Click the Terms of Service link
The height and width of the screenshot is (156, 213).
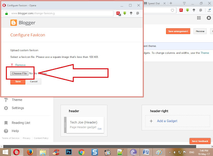point(11,138)
